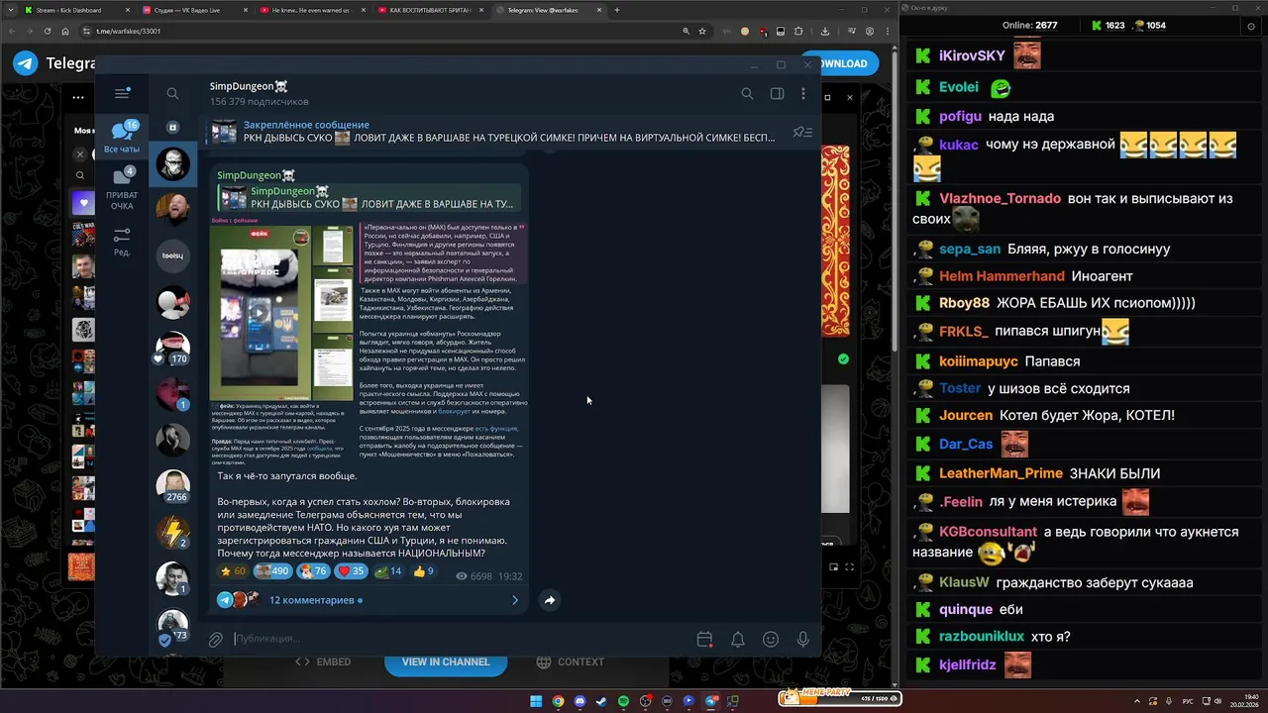The height and width of the screenshot is (713, 1268).
Task: Open the Windows Start menu
Action: 536,701
